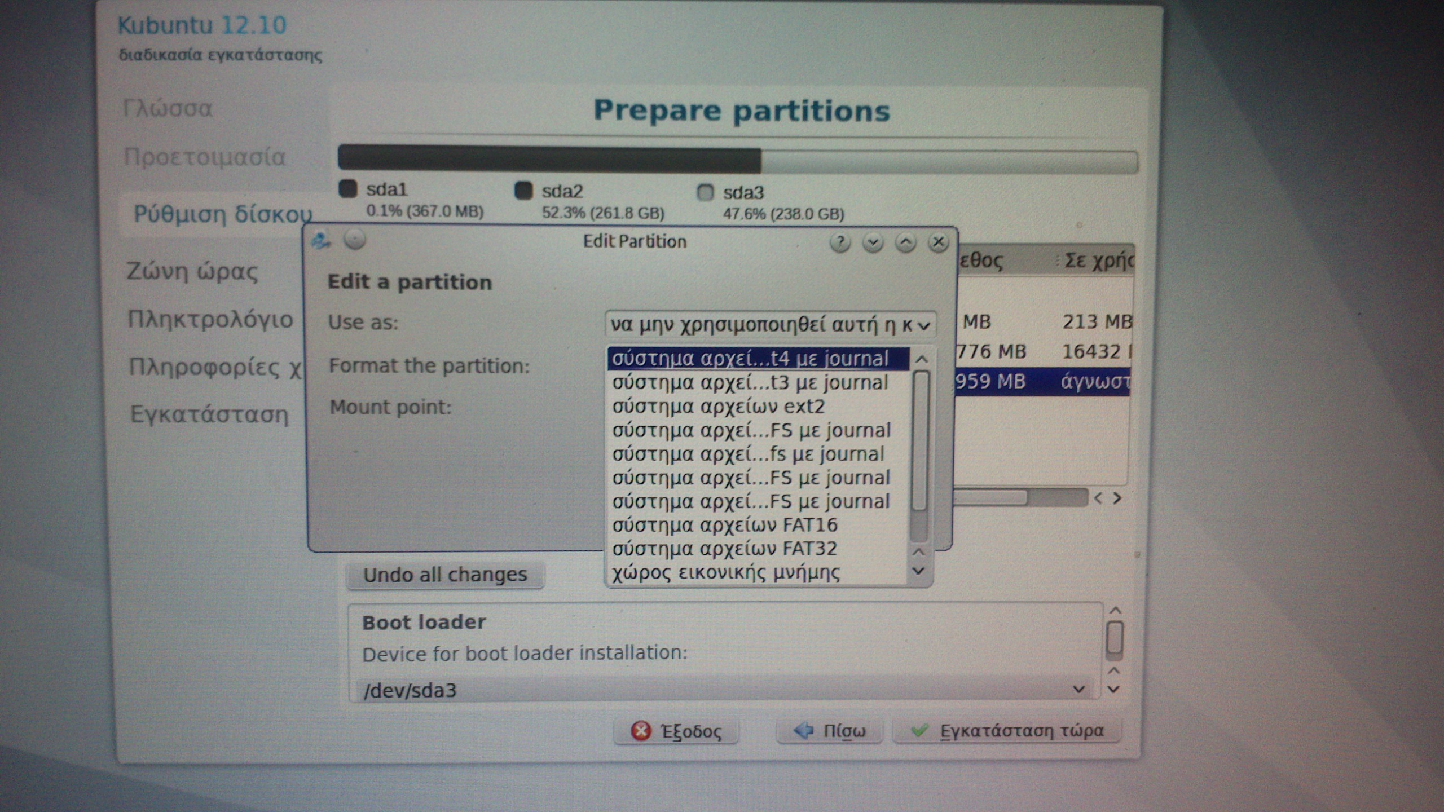Screen dimensions: 1444x812
Task: Click the up arrow icon in dialog titlebar
Action: 905,243
